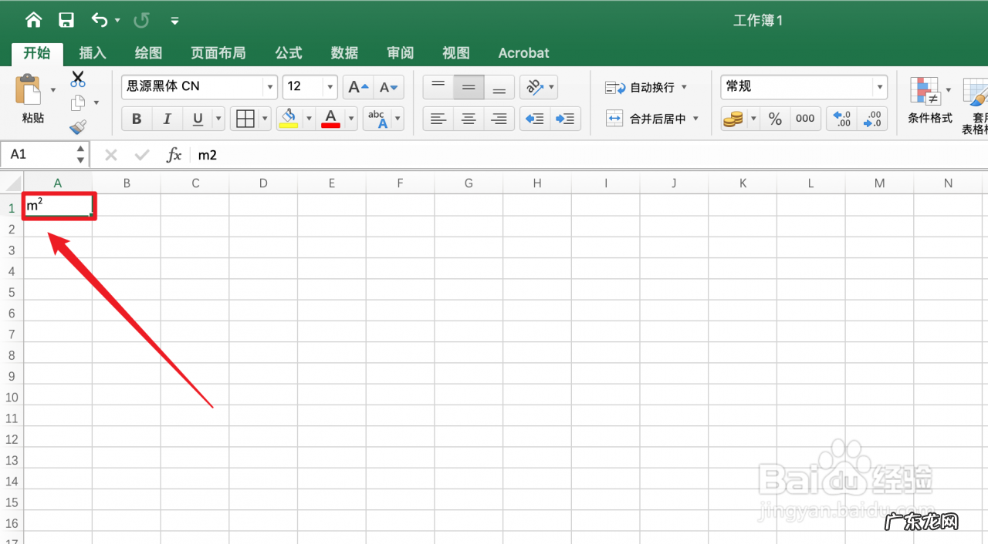Toggle bold formatting with the B button
The height and width of the screenshot is (544, 988).
(137, 118)
